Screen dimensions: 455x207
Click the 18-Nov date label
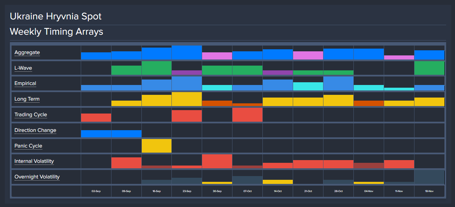pyautogui.click(x=429, y=191)
